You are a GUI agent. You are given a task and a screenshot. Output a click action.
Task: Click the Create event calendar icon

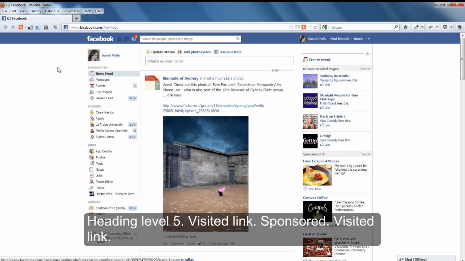[305, 59]
